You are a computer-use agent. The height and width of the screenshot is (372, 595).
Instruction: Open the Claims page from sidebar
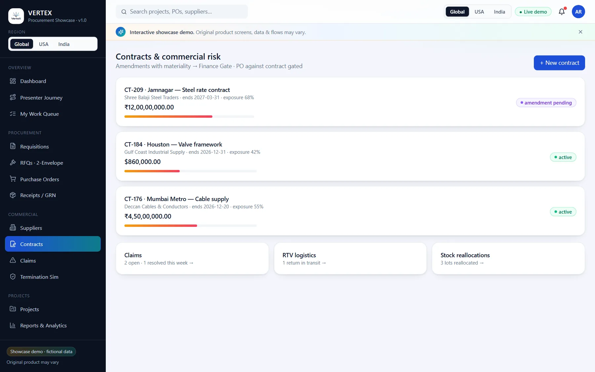click(x=53, y=261)
